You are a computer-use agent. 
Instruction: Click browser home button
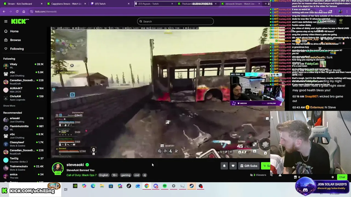point(24,11)
